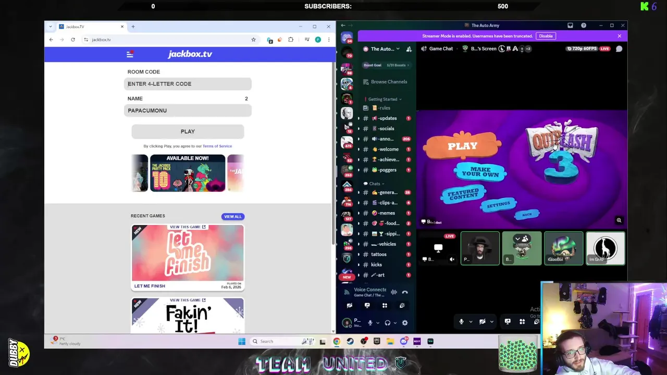
Task: Turn camera on from the call control bar
Action: (x=483, y=322)
